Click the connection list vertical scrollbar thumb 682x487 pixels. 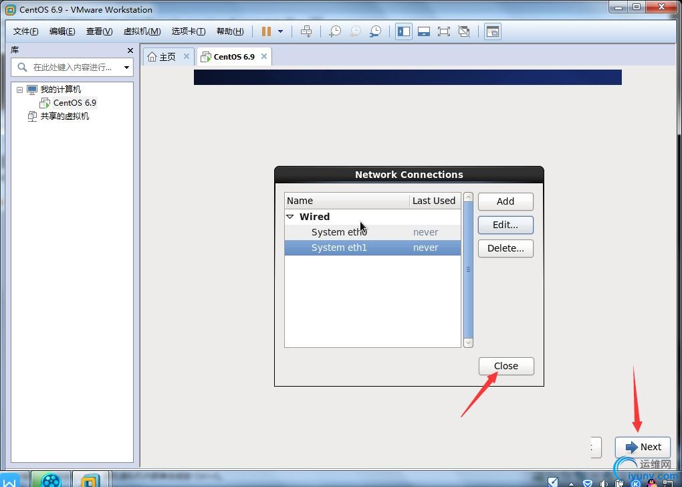coord(468,270)
